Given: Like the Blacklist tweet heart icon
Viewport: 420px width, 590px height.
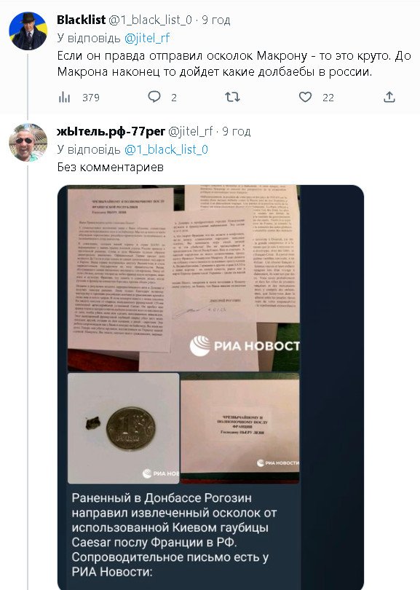Looking at the screenshot, I should coord(305,98).
